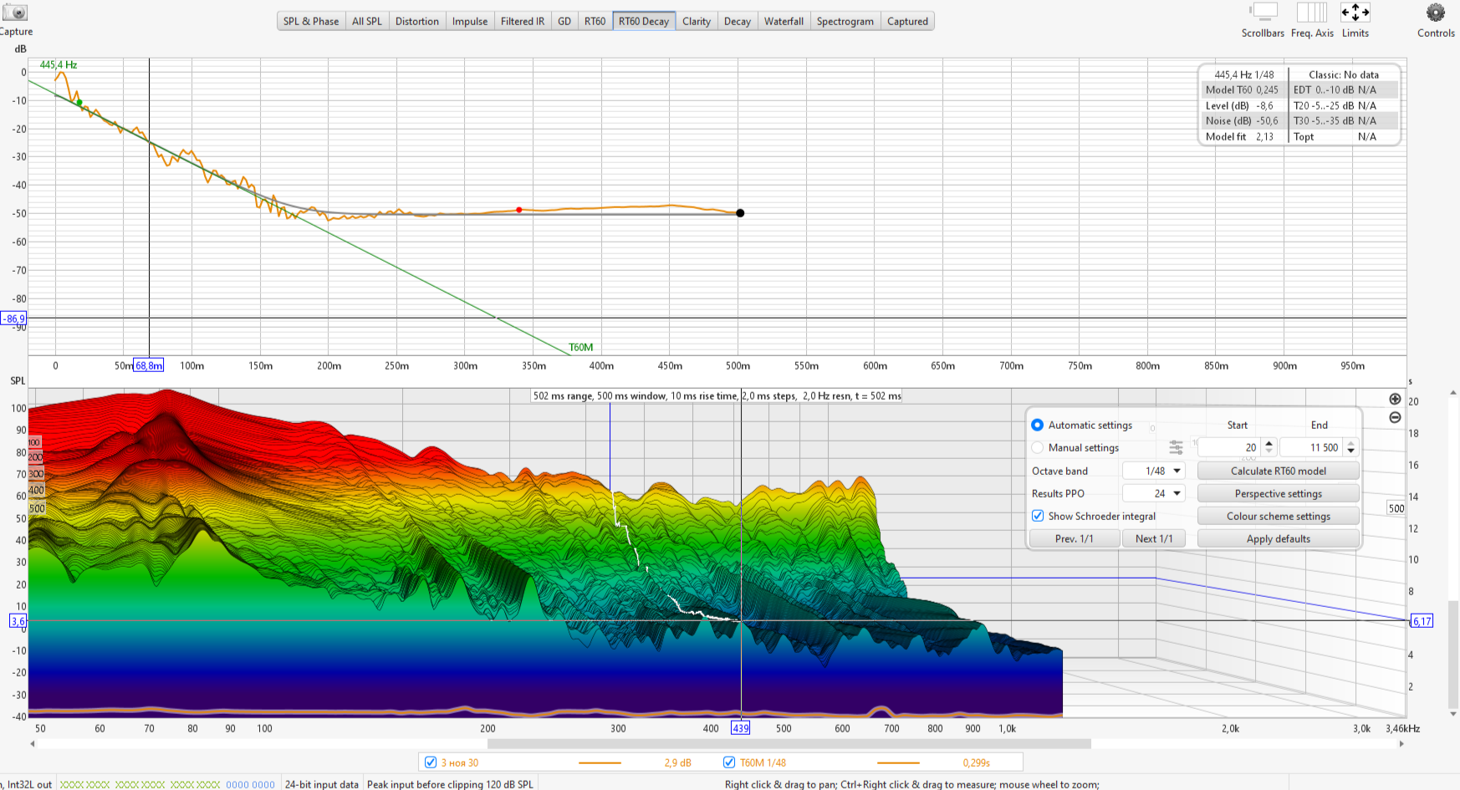This screenshot has width=1460, height=790.
Task: Open the Spectrogram tab
Action: point(845,22)
